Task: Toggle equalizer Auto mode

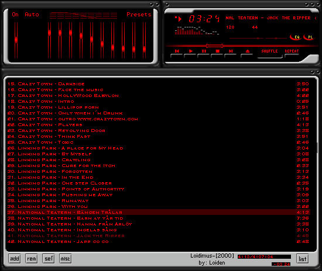Action: [32, 15]
